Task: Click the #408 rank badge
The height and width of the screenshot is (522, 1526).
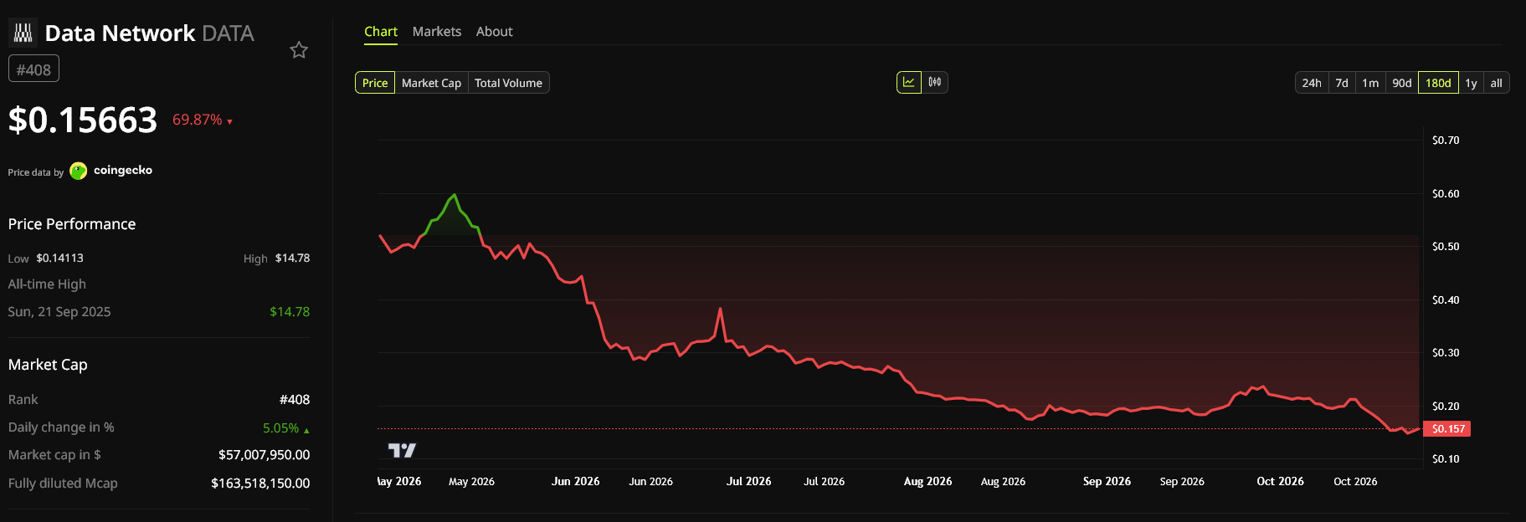Action: pyautogui.click(x=33, y=69)
